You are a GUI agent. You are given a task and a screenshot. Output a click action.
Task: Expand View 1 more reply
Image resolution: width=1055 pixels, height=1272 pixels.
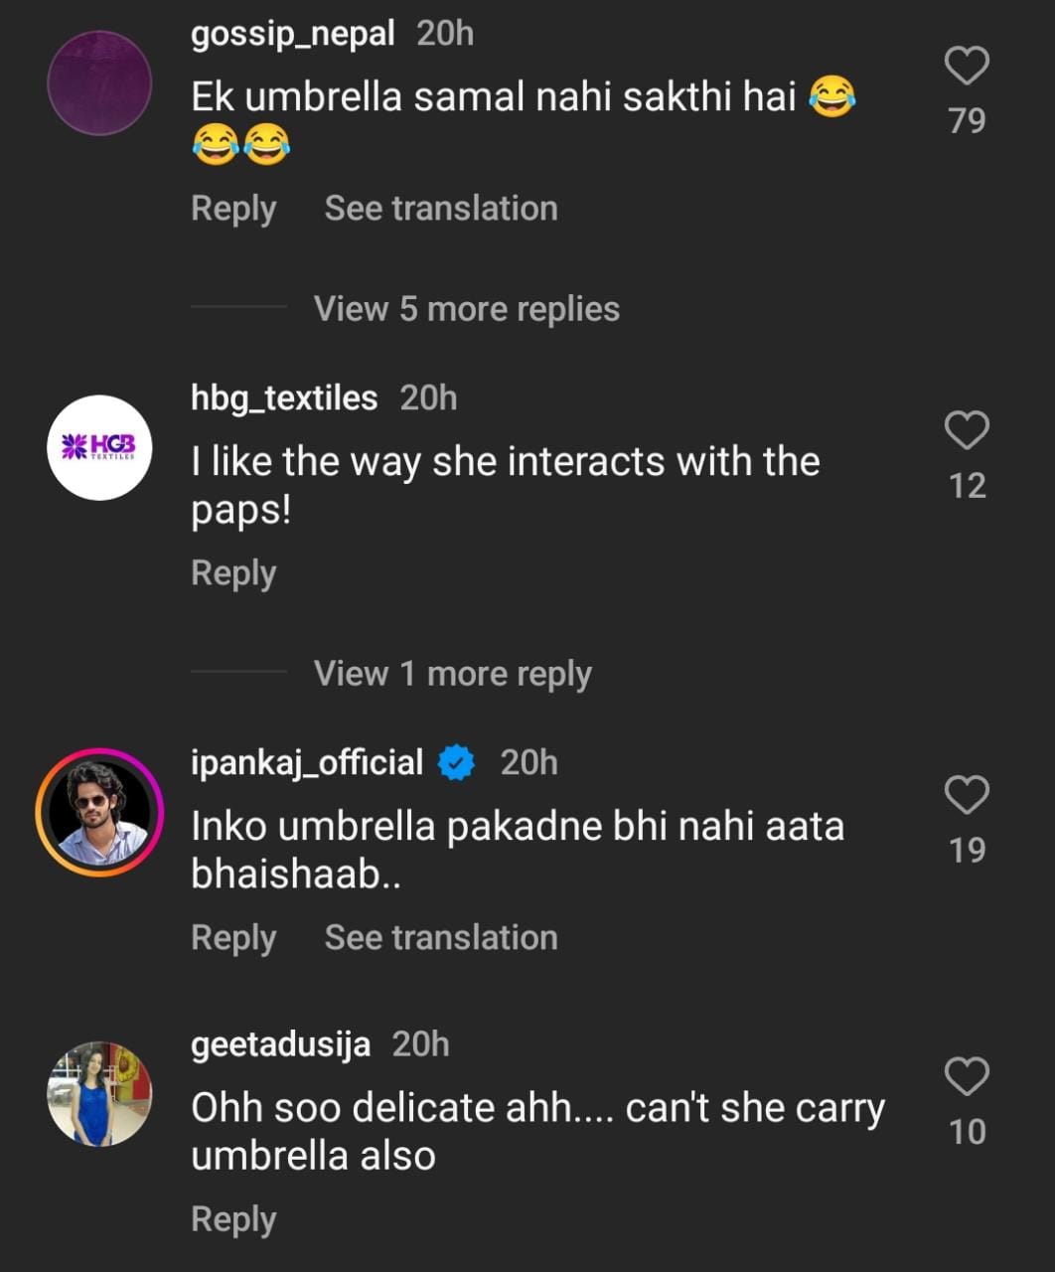point(452,674)
